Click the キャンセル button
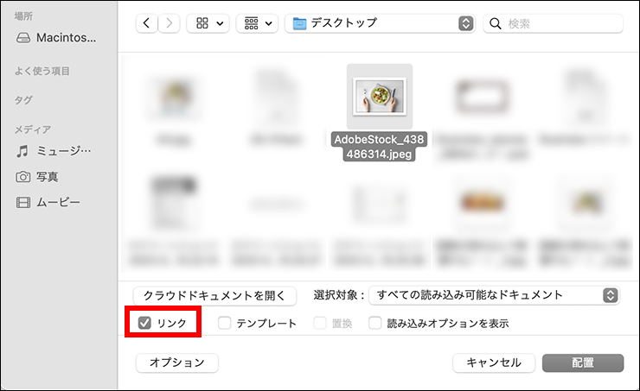 click(x=494, y=363)
